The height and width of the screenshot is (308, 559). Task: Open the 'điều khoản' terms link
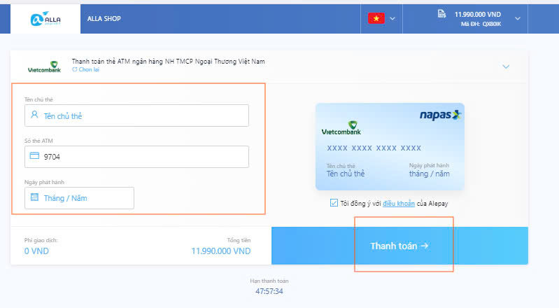tap(399, 204)
